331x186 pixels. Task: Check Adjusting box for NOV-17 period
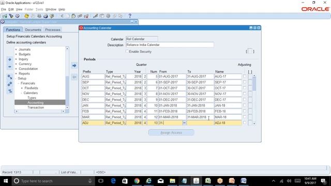click(x=245, y=94)
